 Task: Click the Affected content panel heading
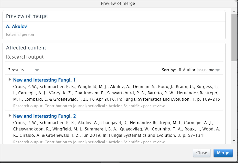(x=26, y=48)
